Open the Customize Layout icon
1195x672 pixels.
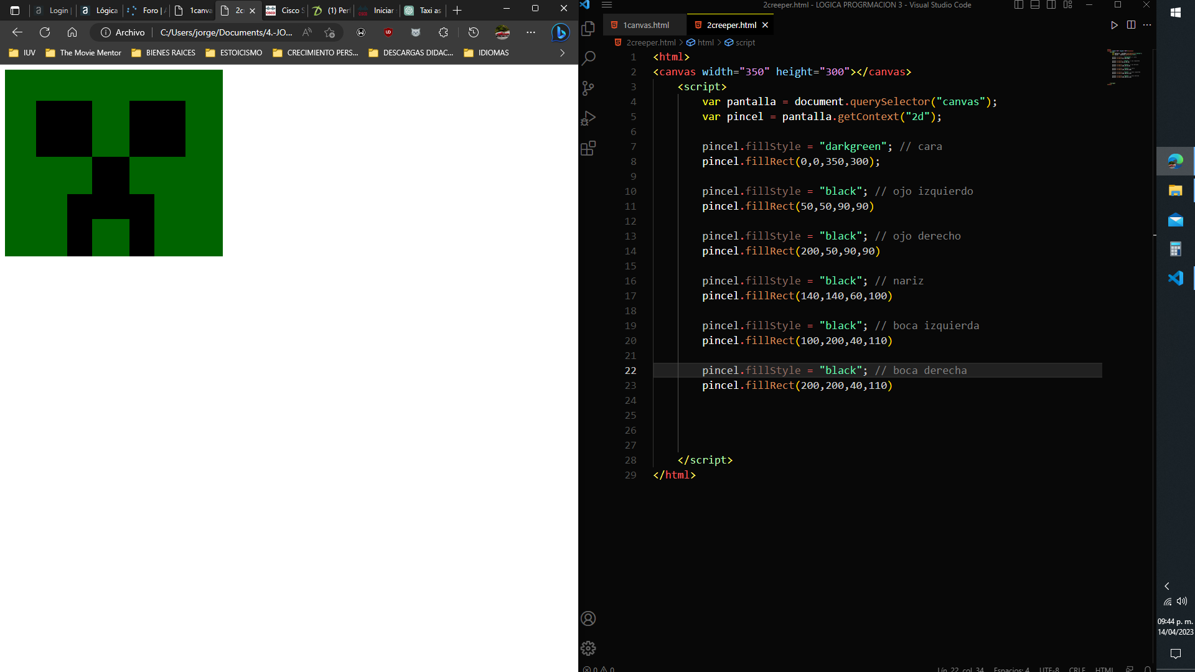1067,5
